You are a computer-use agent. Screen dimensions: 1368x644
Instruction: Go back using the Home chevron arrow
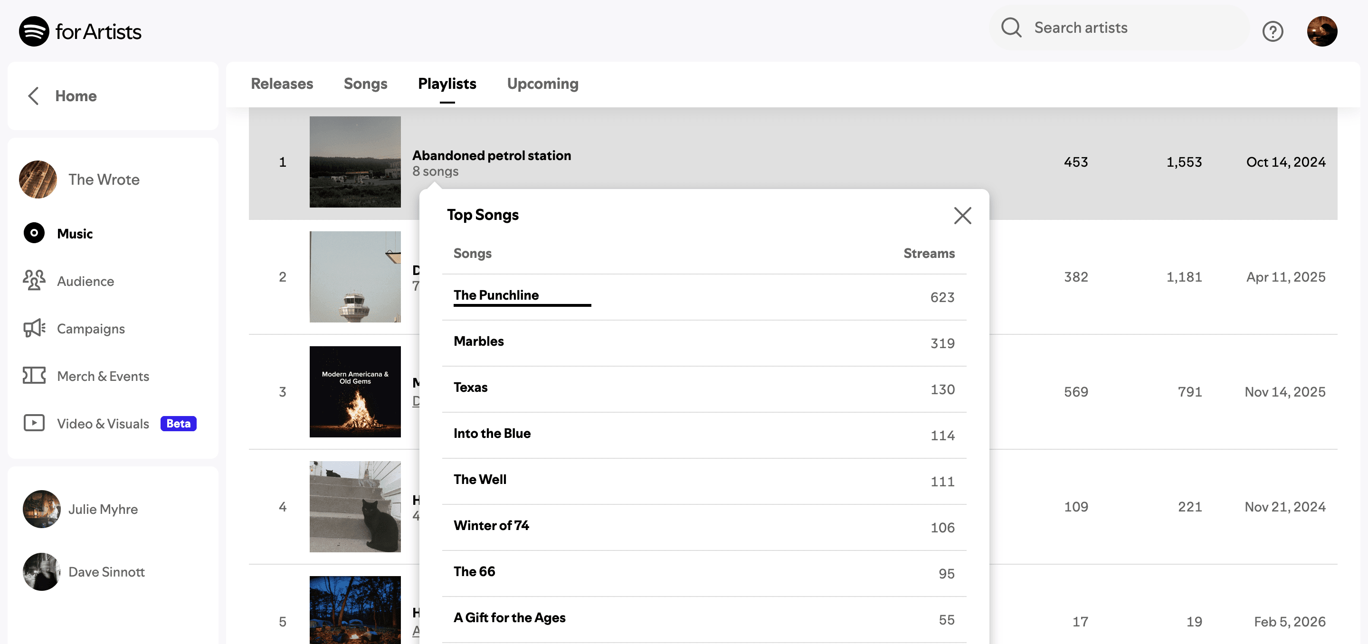(33, 96)
